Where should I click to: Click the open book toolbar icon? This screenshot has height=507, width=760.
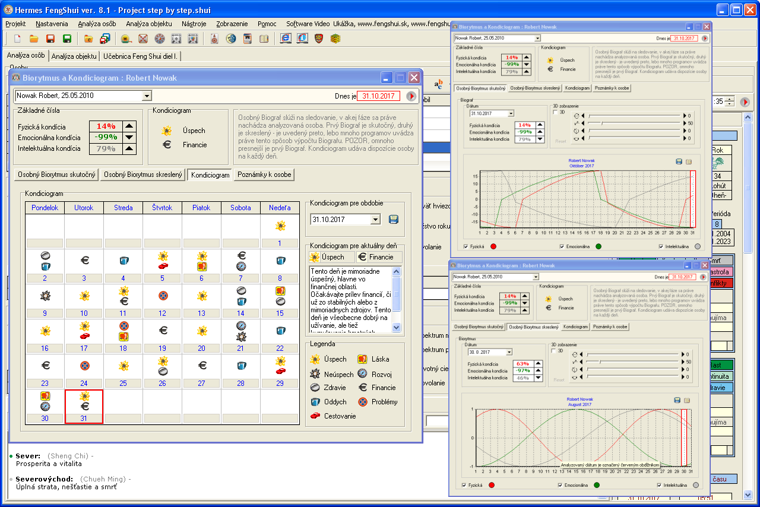click(264, 39)
